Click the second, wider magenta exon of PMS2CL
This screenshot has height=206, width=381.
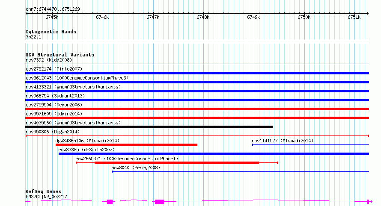click(159, 202)
